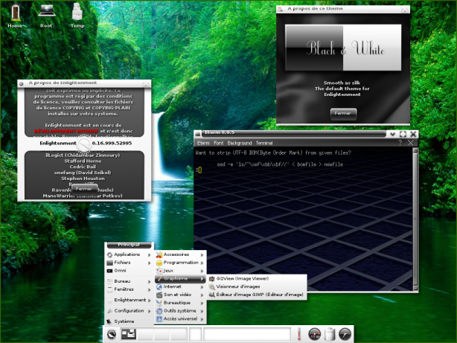Click the battery gadget on shelf
This screenshot has height=343, width=457.
pos(330,334)
